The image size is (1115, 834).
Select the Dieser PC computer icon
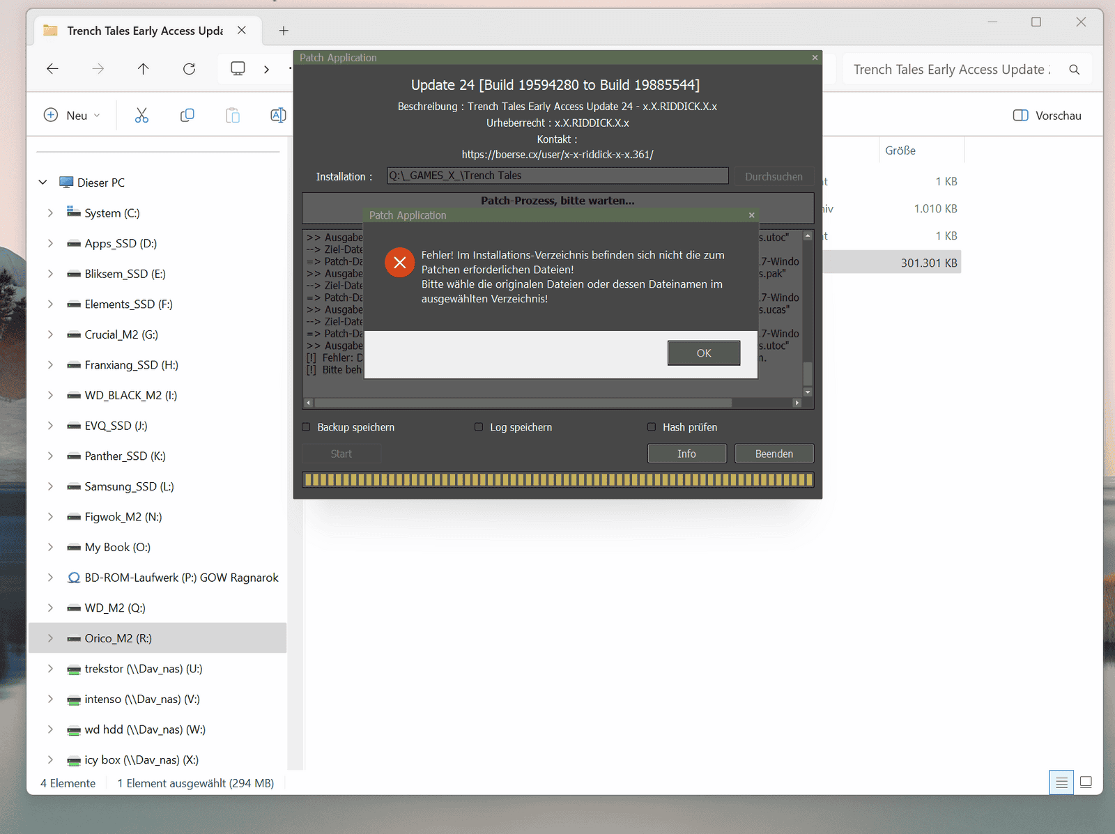click(66, 183)
